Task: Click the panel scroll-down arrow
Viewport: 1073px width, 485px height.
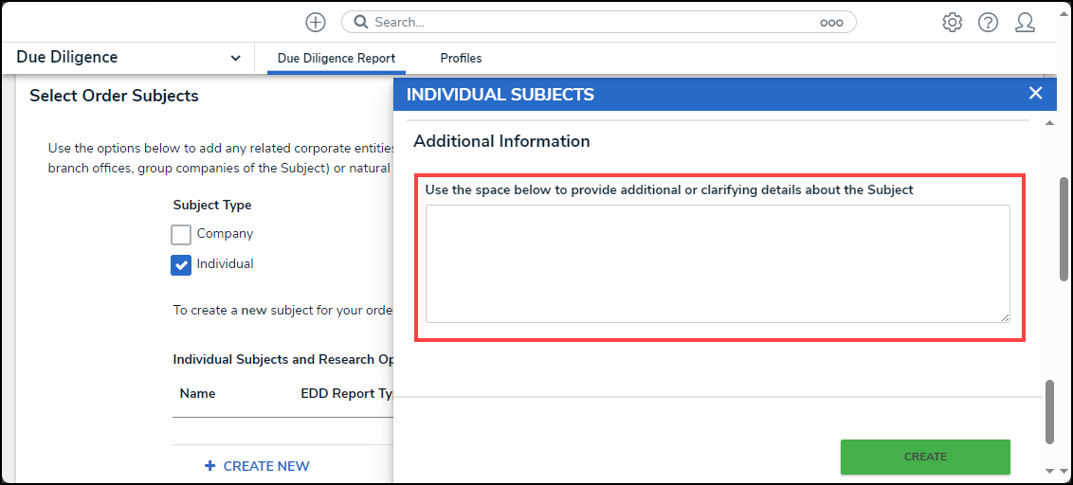Action: tap(1049, 471)
